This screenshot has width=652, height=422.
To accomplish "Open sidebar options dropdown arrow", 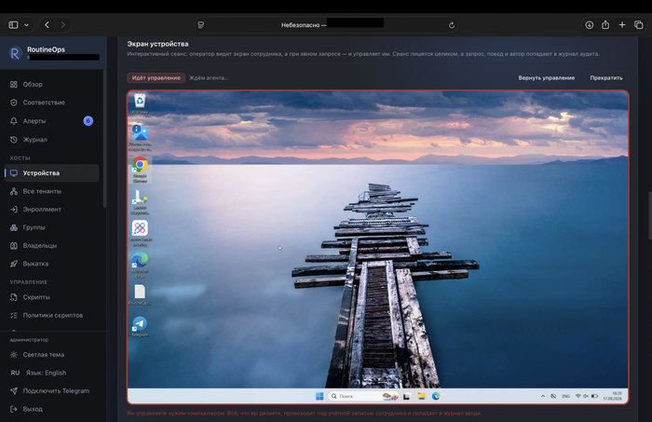I will point(26,25).
